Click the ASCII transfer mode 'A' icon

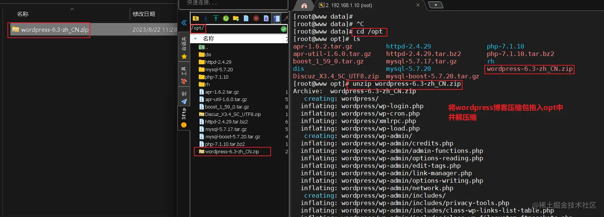pyautogui.click(x=266, y=18)
